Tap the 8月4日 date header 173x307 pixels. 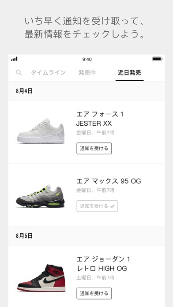[24, 91]
